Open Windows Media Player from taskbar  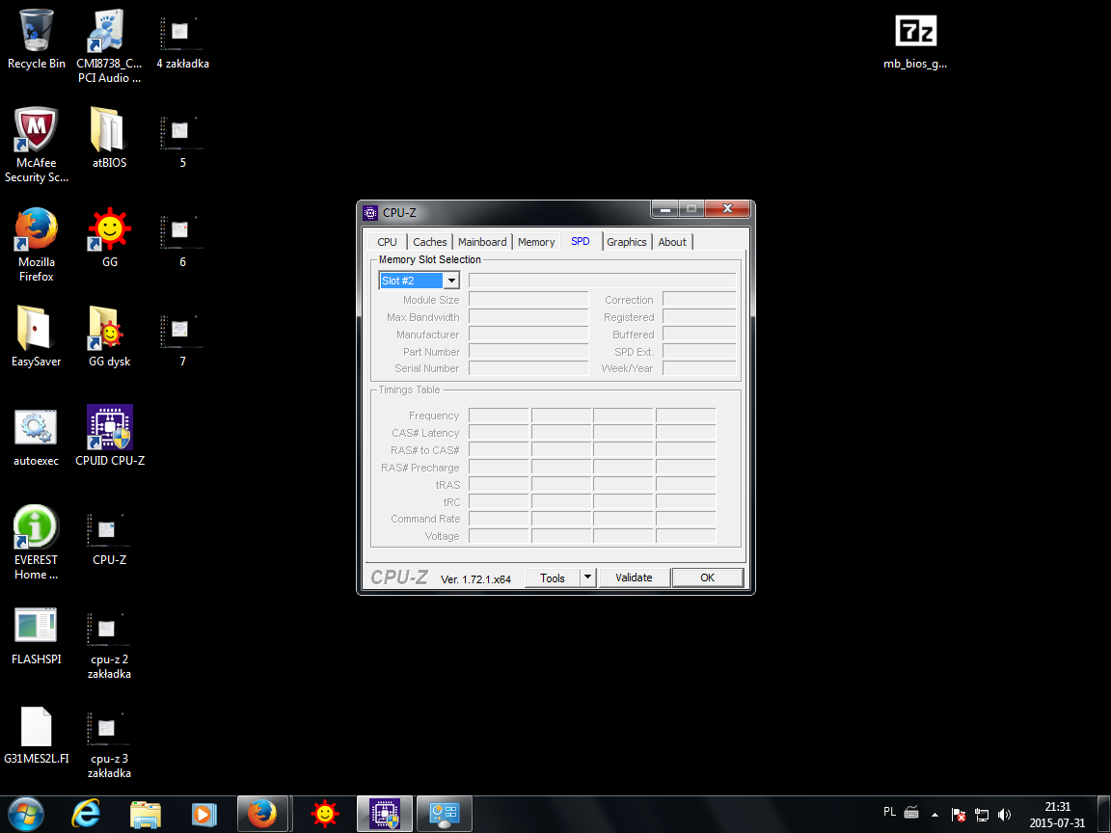coord(204,814)
